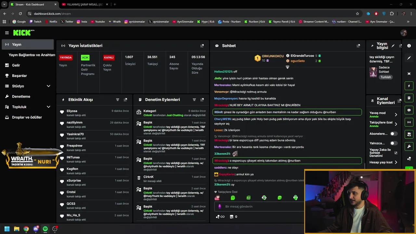Open the Windows Start button
This screenshot has height=234, width=416.
[7, 229]
